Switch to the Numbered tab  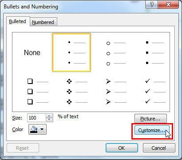coord(43,22)
